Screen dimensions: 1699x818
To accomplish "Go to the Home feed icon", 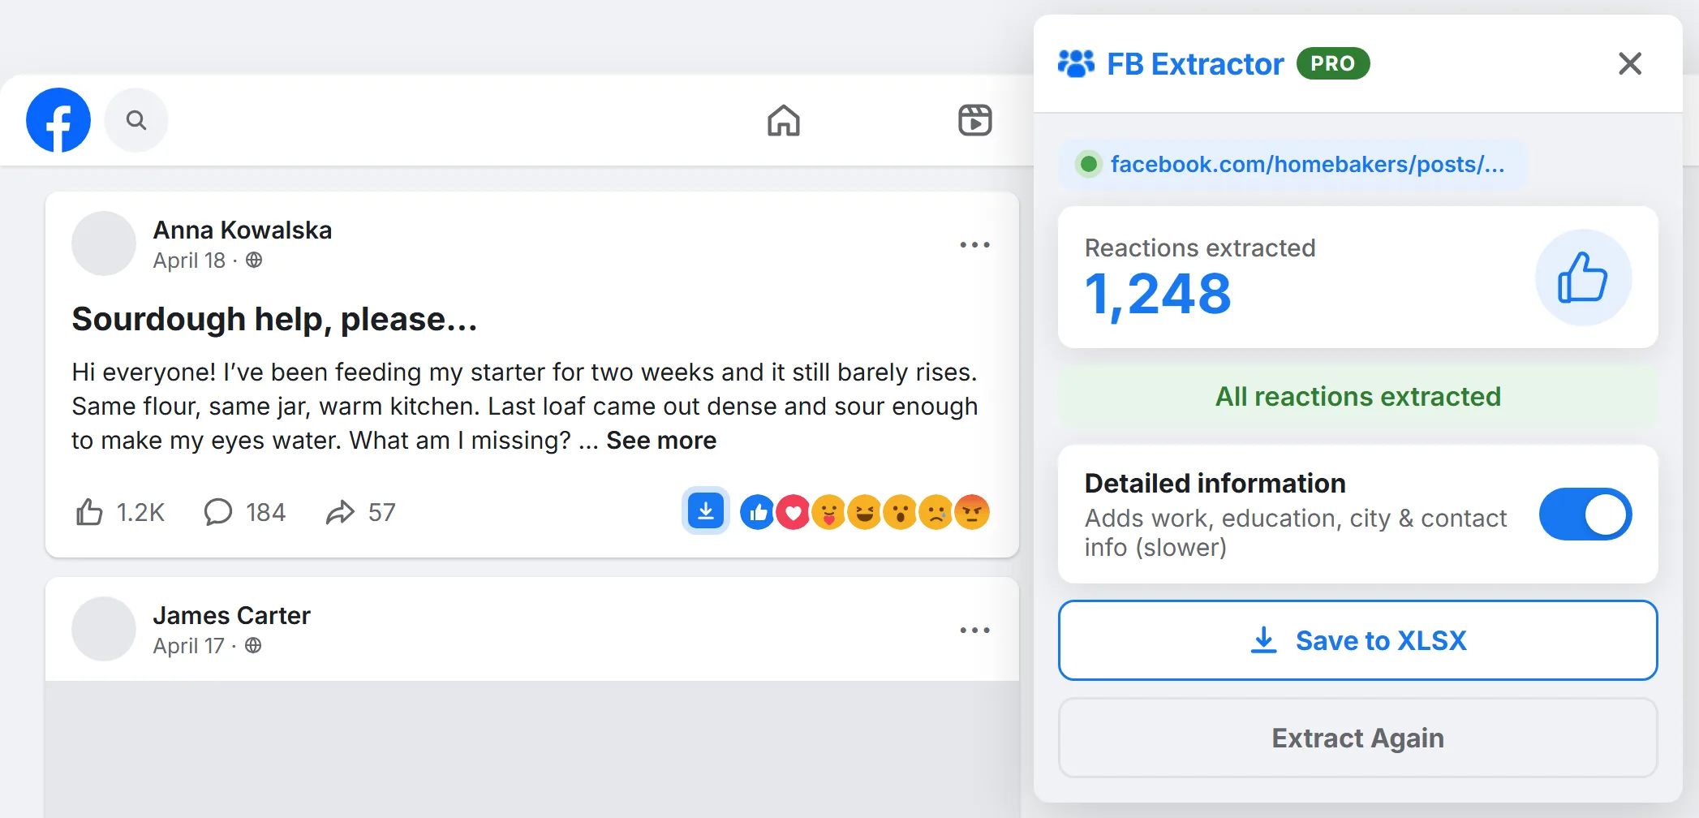I will coord(784,120).
